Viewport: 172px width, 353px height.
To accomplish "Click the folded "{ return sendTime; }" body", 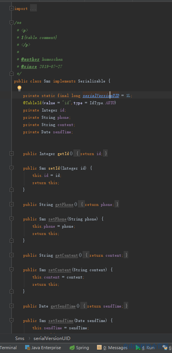I will [x=104, y=306].
